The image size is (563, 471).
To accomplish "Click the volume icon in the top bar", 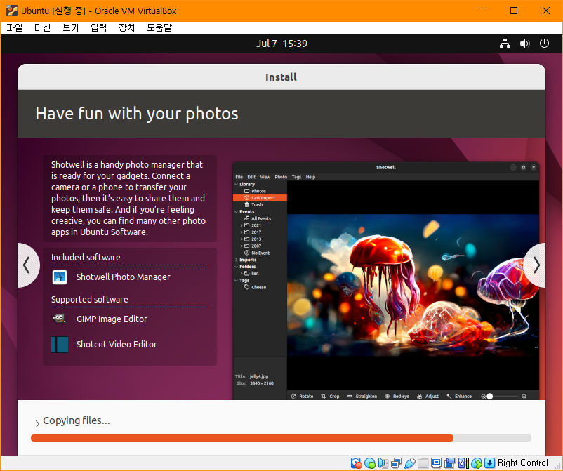I will (x=524, y=43).
